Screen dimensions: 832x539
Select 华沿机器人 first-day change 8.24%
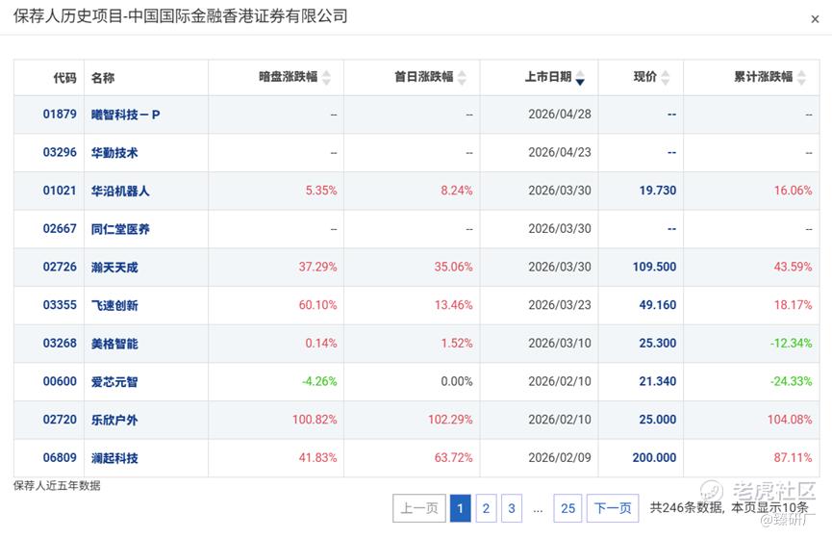(x=457, y=191)
